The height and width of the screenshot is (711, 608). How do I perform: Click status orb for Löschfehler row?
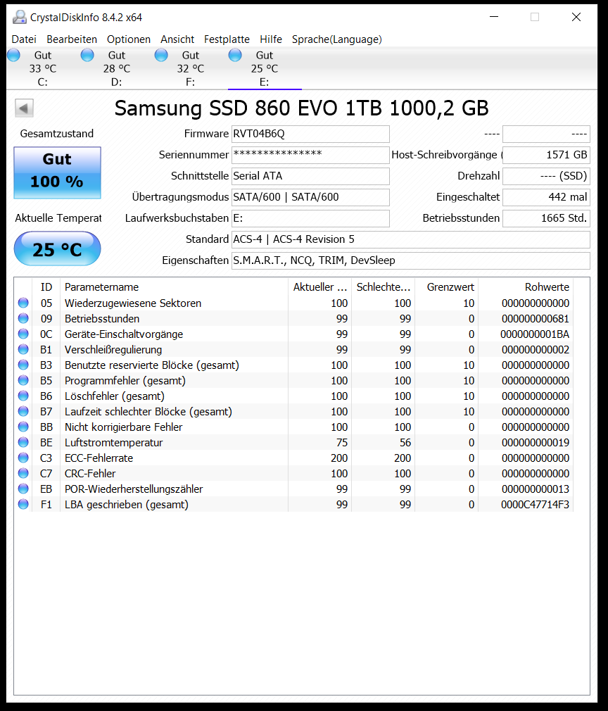click(23, 396)
